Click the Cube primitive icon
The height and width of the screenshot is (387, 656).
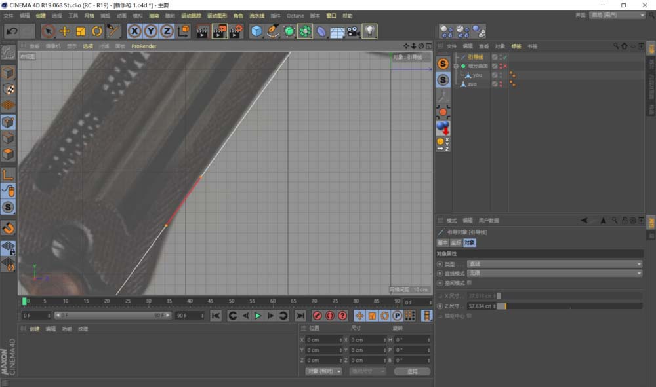[x=256, y=31]
